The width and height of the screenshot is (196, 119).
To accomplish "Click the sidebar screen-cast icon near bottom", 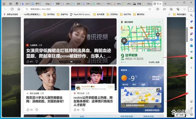I will coord(191,101).
